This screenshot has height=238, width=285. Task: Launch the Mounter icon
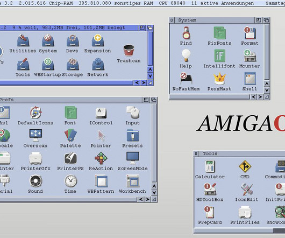coord(250,55)
